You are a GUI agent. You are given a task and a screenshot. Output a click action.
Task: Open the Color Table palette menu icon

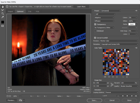(x=136, y=48)
